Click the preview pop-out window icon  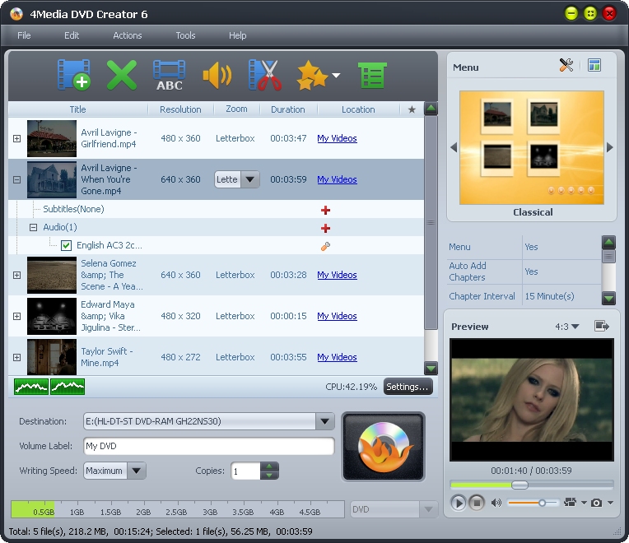coord(601,326)
